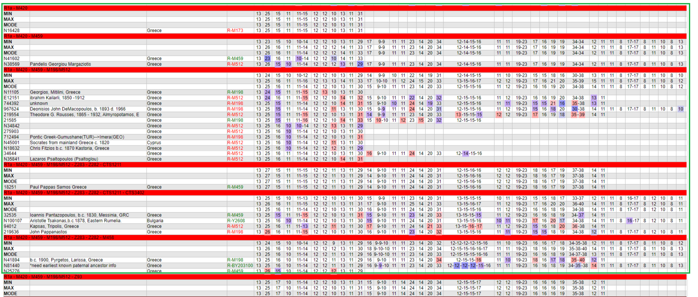This screenshot has width=698, height=297.
Task: Click the R-M173 haplogroup cell
Action: pyautogui.click(x=235, y=31)
